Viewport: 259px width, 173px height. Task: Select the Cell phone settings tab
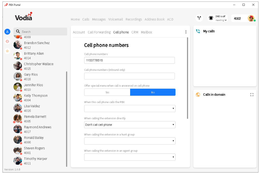(121, 32)
